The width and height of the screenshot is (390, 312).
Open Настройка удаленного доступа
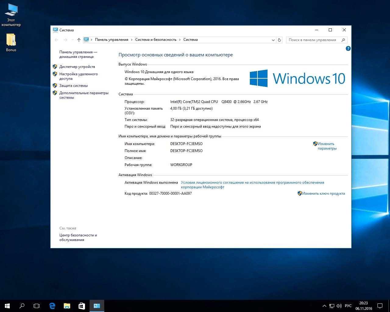(x=79, y=76)
